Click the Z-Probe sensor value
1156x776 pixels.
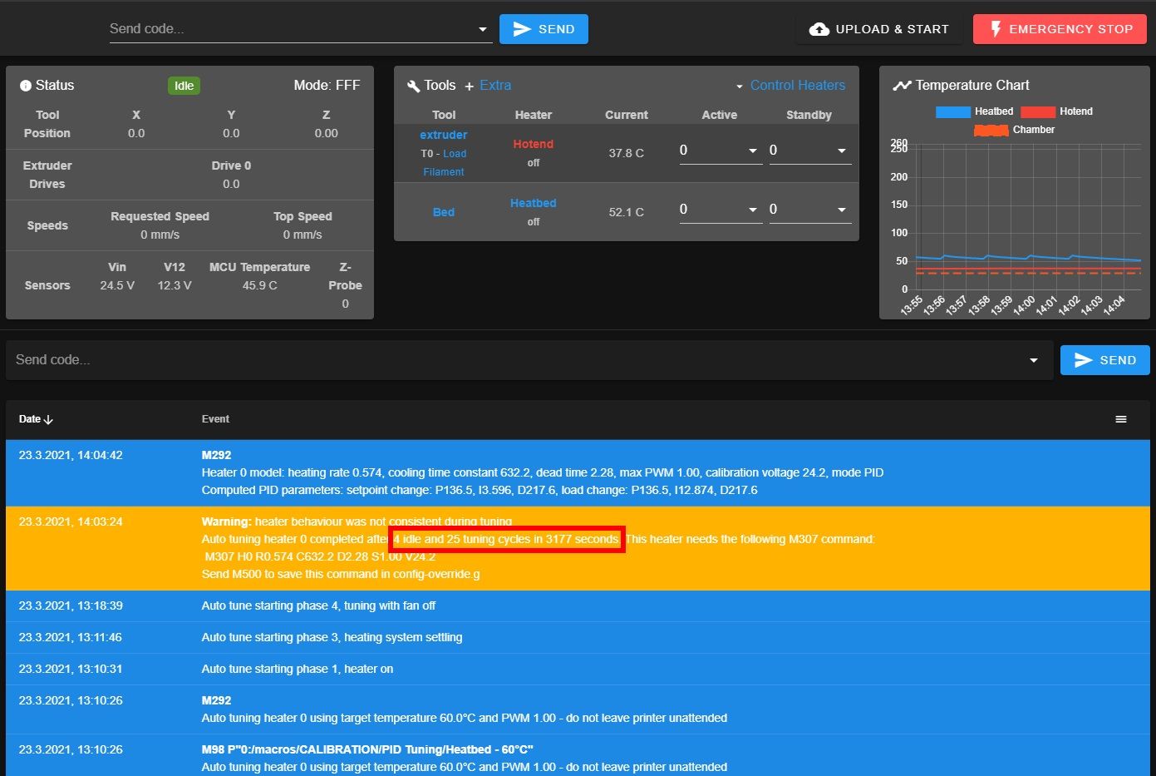[x=346, y=304]
